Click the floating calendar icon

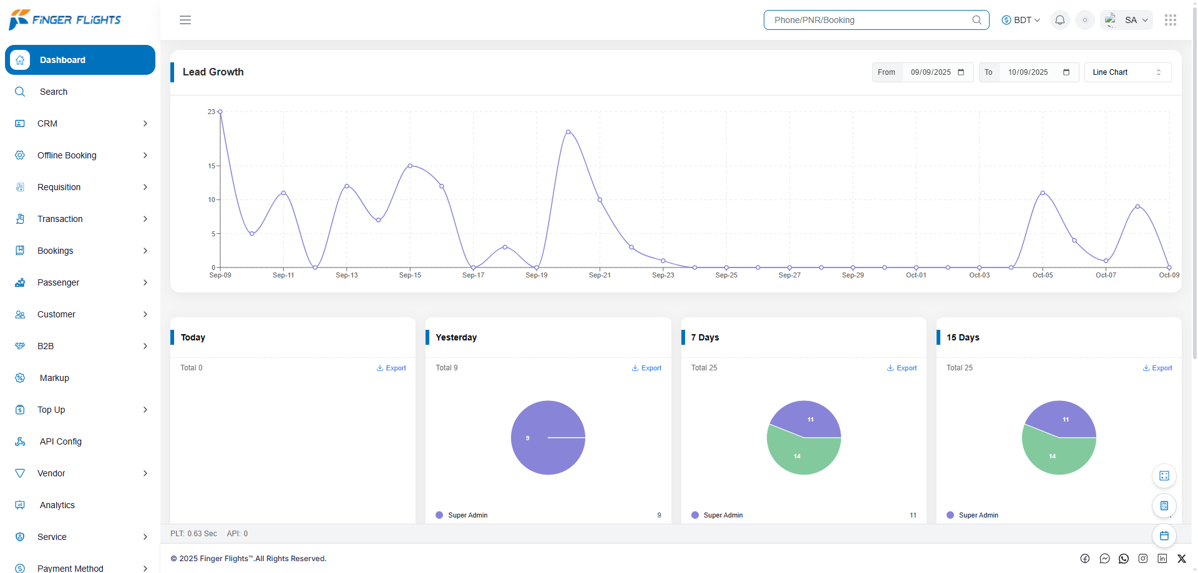click(1164, 536)
